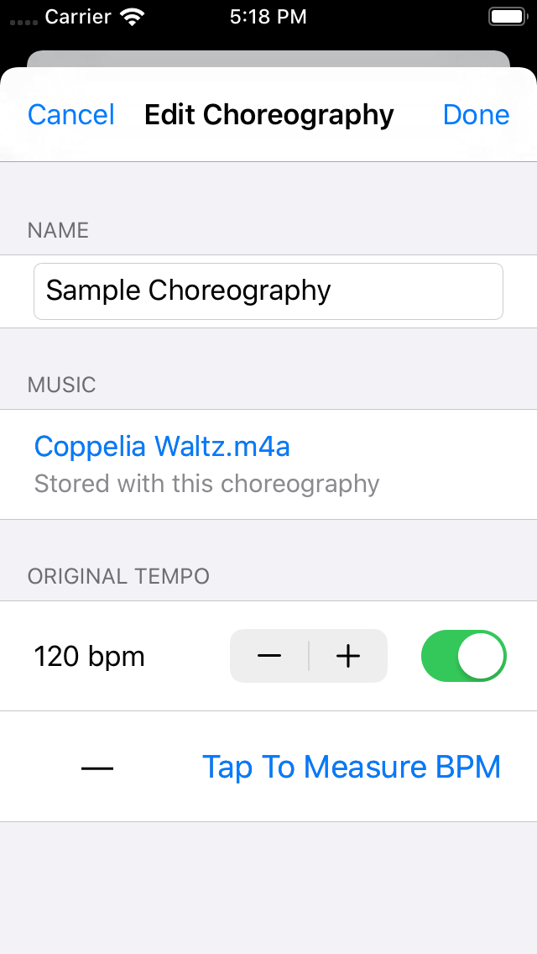
Task: Tap the MUSIC section header
Action: pyautogui.click(x=62, y=385)
